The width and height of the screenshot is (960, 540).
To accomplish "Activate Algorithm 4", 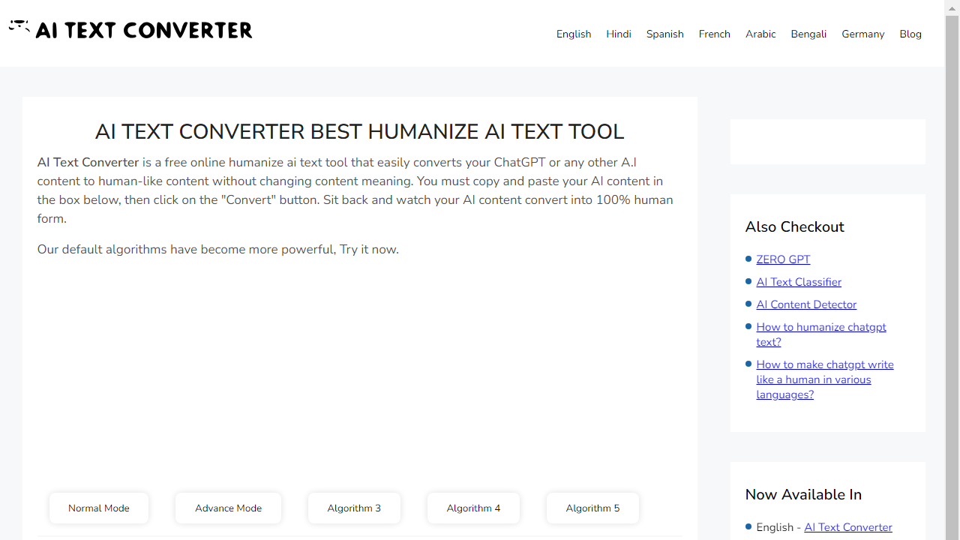I will pos(473,508).
